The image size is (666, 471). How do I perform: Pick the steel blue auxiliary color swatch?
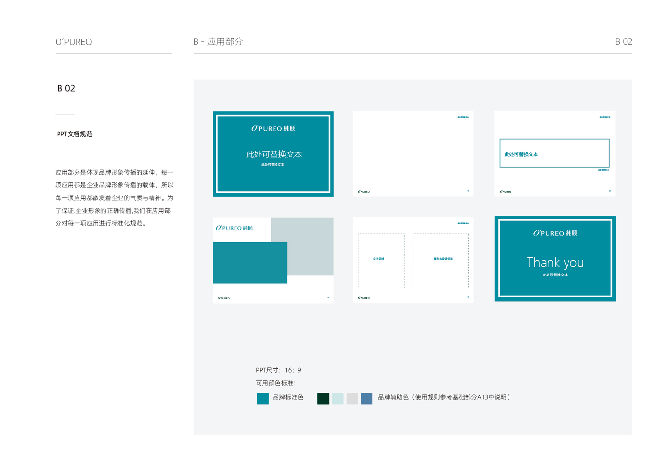[367, 398]
